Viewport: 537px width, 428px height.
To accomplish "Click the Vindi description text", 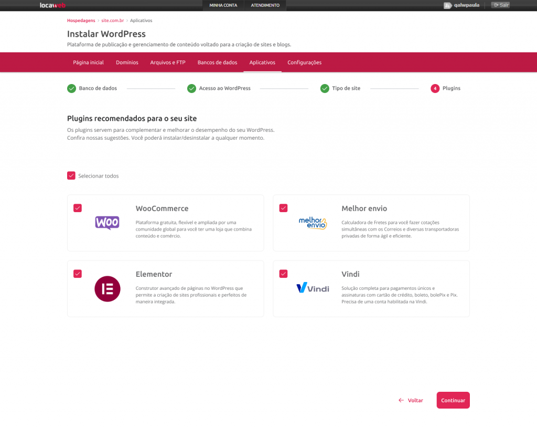I will pyautogui.click(x=399, y=295).
